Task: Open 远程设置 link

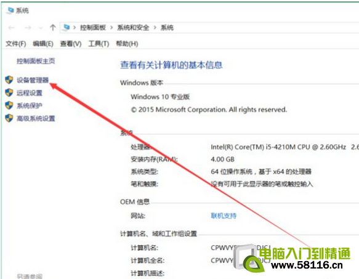Action: click(x=30, y=93)
